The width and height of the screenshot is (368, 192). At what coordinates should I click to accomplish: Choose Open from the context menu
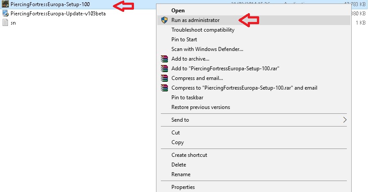pos(178,11)
